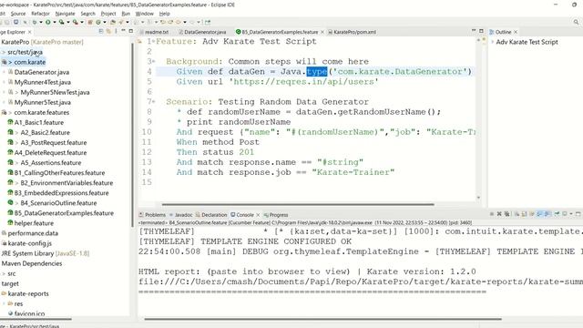Open the Javadoc view tab

[183, 215]
